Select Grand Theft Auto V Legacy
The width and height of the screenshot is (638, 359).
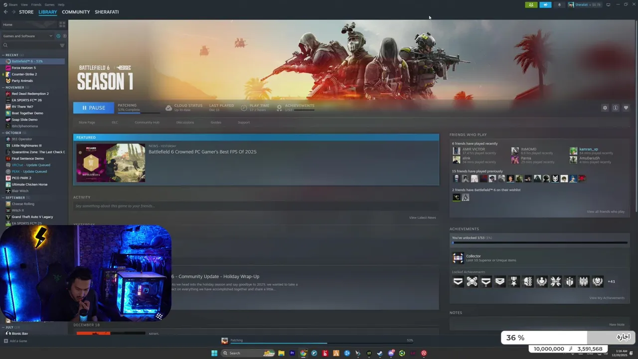[x=32, y=217]
